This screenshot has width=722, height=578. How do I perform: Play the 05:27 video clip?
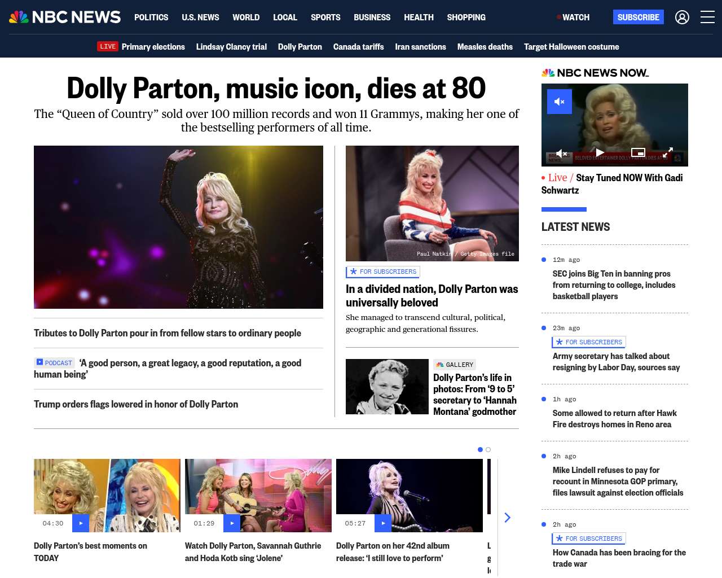click(383, 523)
